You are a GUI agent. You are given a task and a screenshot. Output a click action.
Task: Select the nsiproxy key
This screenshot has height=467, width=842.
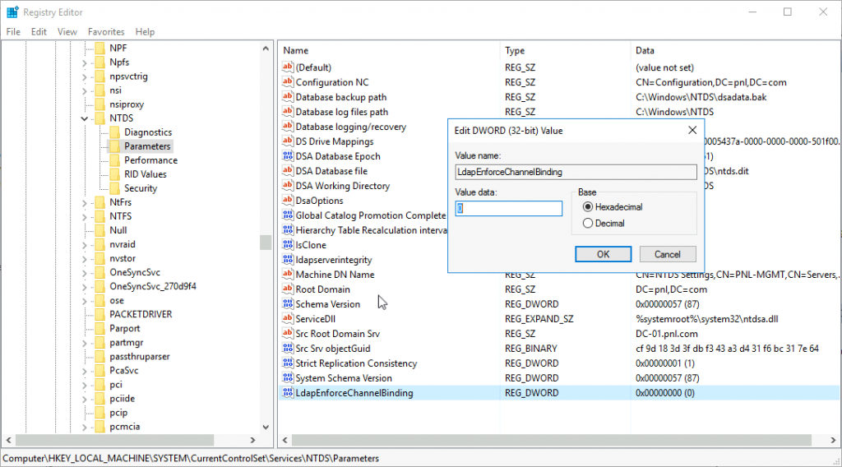[x=127, y=104]
